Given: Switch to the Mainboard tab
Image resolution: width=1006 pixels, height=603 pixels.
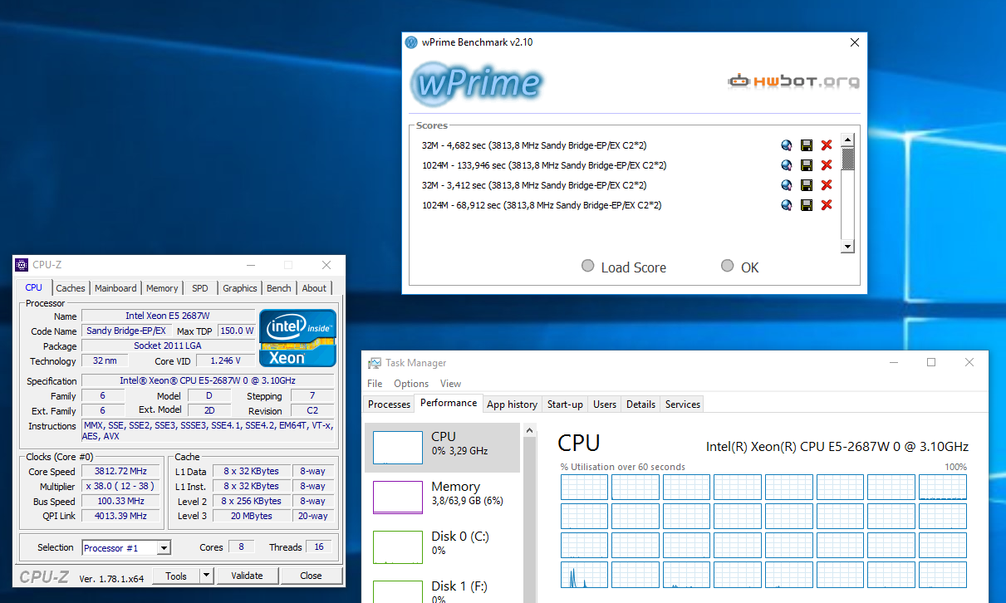Looking at the screenshot, I should pos(115,288).
